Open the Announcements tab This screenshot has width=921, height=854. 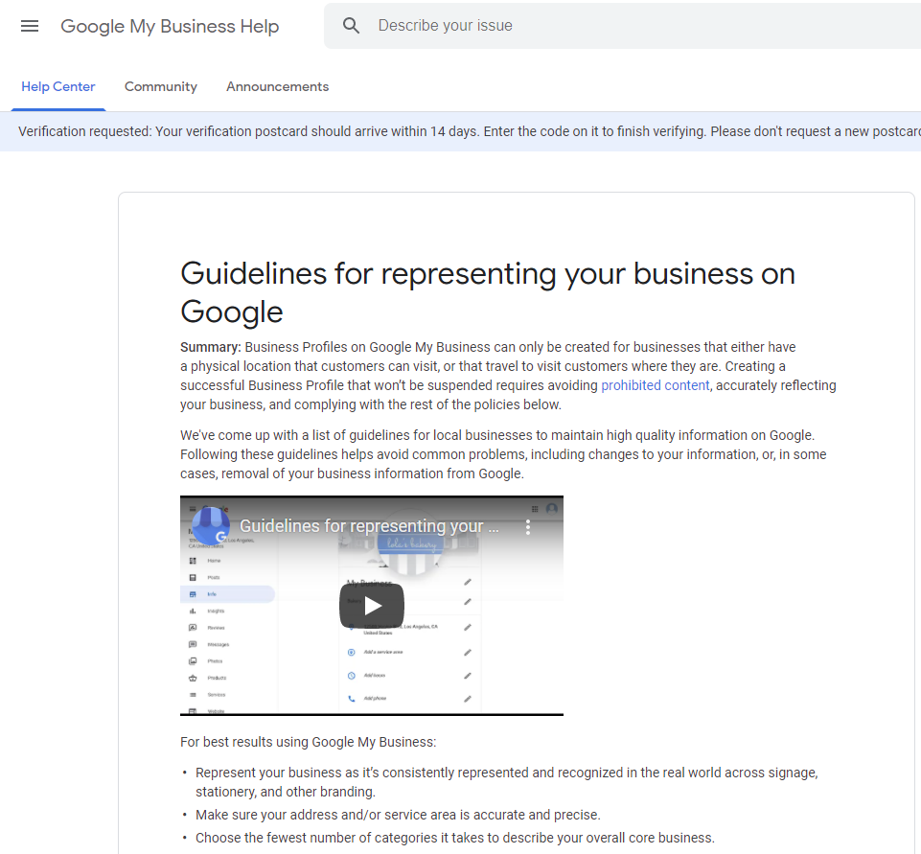[277, 86]
